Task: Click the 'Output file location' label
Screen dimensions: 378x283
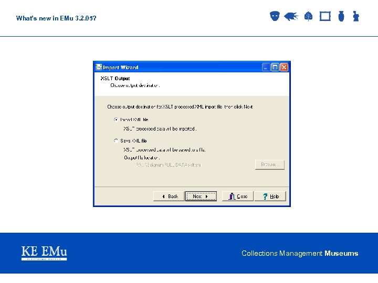Action: tap(142, 158)
